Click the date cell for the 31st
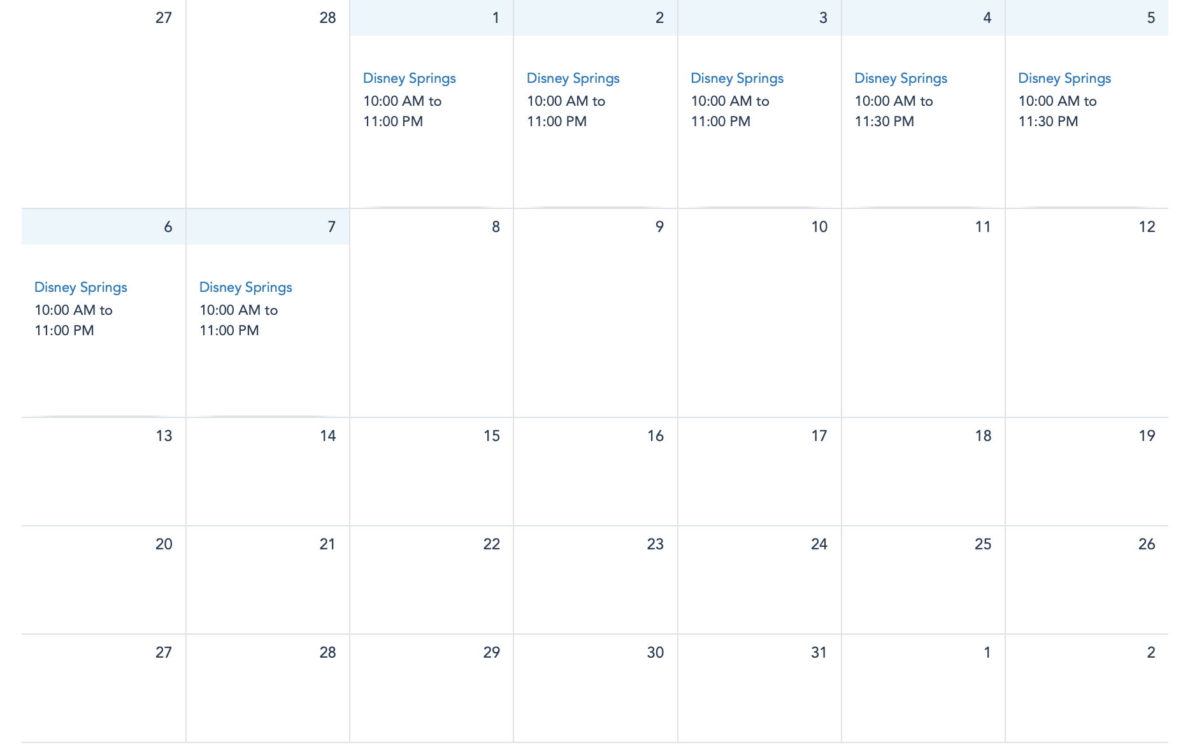Screen dimensions: 1190x752 [x=759, y=688]
